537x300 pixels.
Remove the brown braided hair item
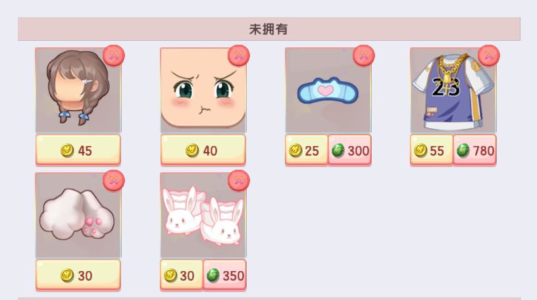tap(114, 55)
